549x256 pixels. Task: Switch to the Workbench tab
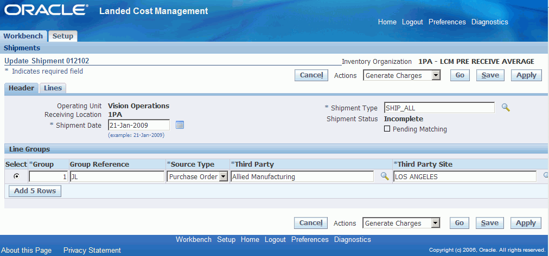(x=23, y=36)
